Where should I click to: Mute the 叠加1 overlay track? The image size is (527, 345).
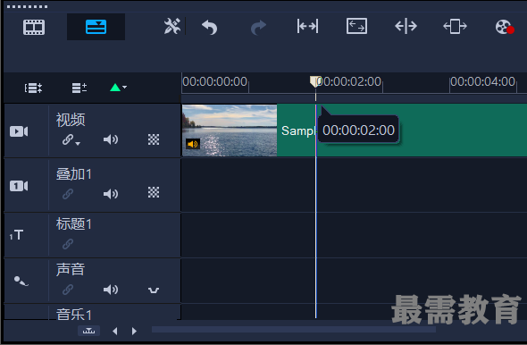click(111, 194)
